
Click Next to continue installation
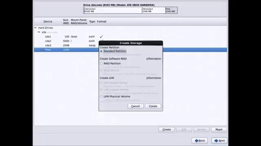[219, 141]
